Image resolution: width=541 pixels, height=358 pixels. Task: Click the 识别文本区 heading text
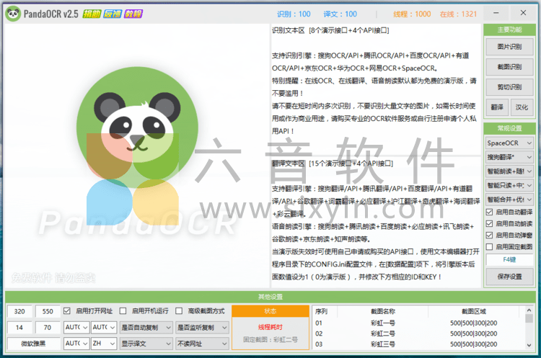click(x=289, y=30)
